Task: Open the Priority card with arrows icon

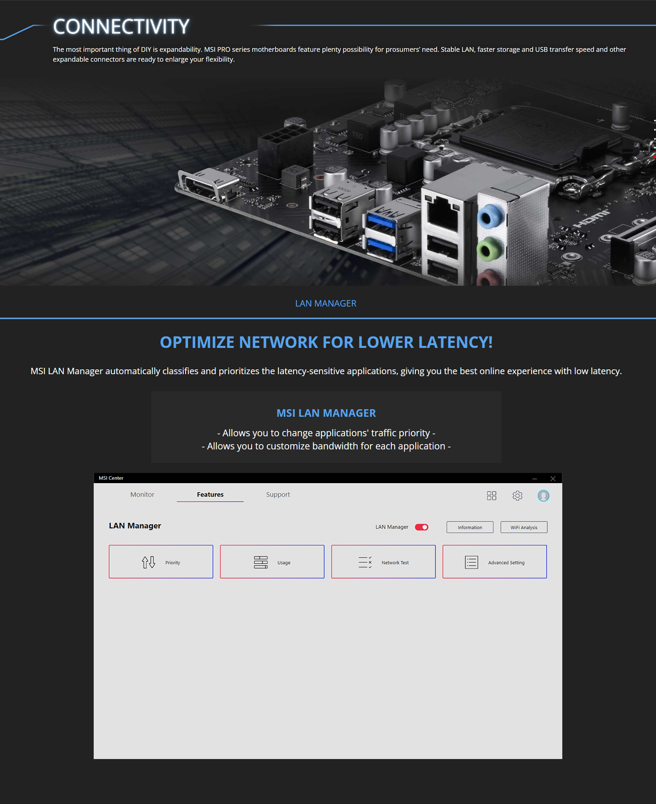Action: (161, 562)
